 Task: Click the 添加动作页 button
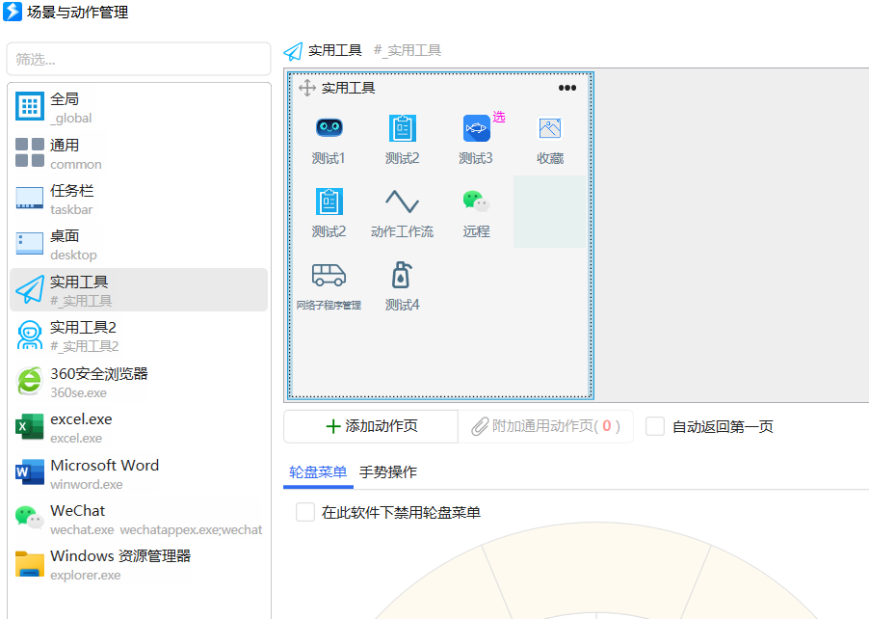(371, 426)
